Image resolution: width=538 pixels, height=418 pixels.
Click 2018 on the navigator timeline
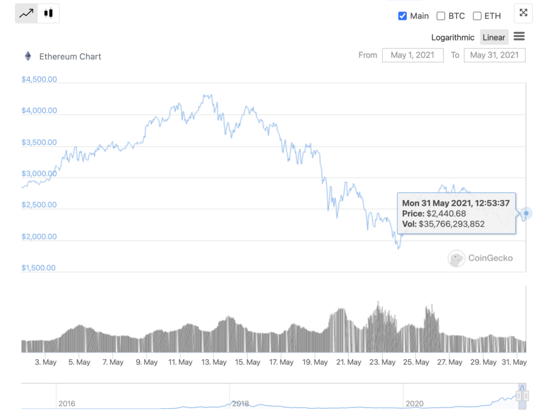tap(241, 404)
